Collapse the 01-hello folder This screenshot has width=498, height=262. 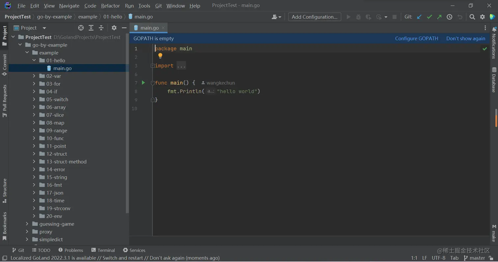pos(34,61)
